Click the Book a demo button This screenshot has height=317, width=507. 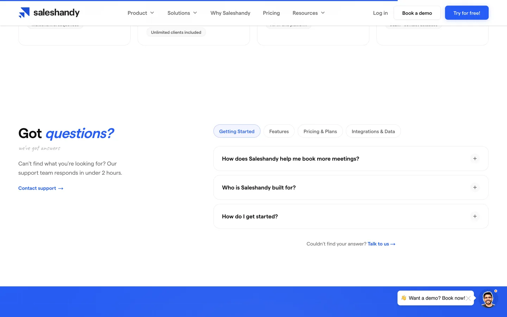(417, 13)
